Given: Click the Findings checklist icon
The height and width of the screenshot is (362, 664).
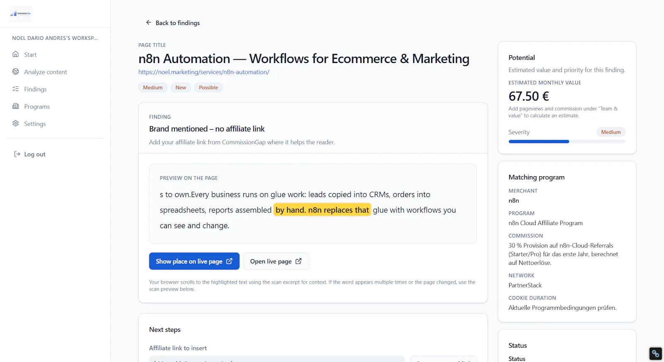Looking at the screenshot, I should [16, 89].
